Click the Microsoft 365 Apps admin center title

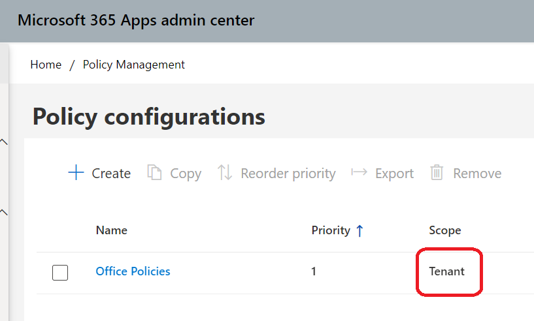pos(136,20)
